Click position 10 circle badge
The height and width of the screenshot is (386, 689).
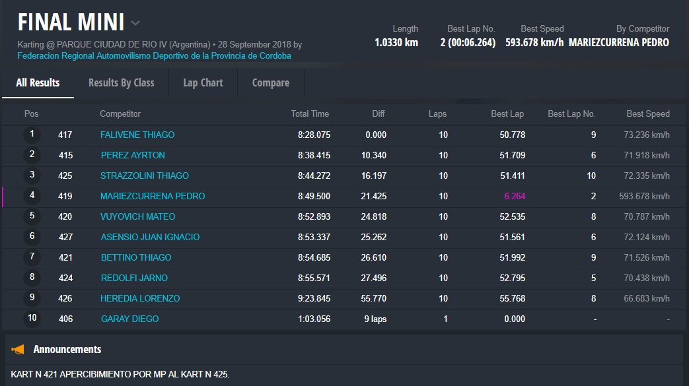32,319
